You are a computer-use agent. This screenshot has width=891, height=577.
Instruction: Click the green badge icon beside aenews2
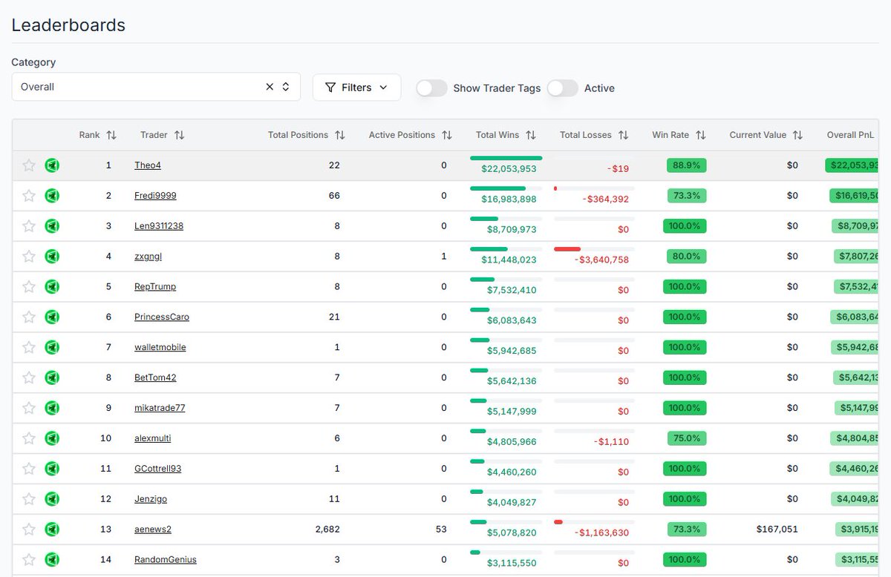point(52,529)
